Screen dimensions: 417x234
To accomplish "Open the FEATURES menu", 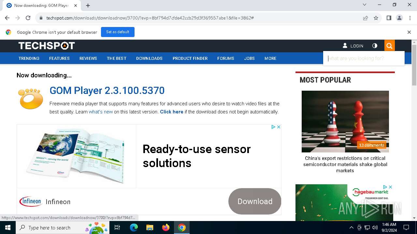I will 59,58.
